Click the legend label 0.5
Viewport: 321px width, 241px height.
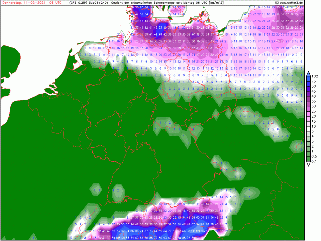click(315, 156)
